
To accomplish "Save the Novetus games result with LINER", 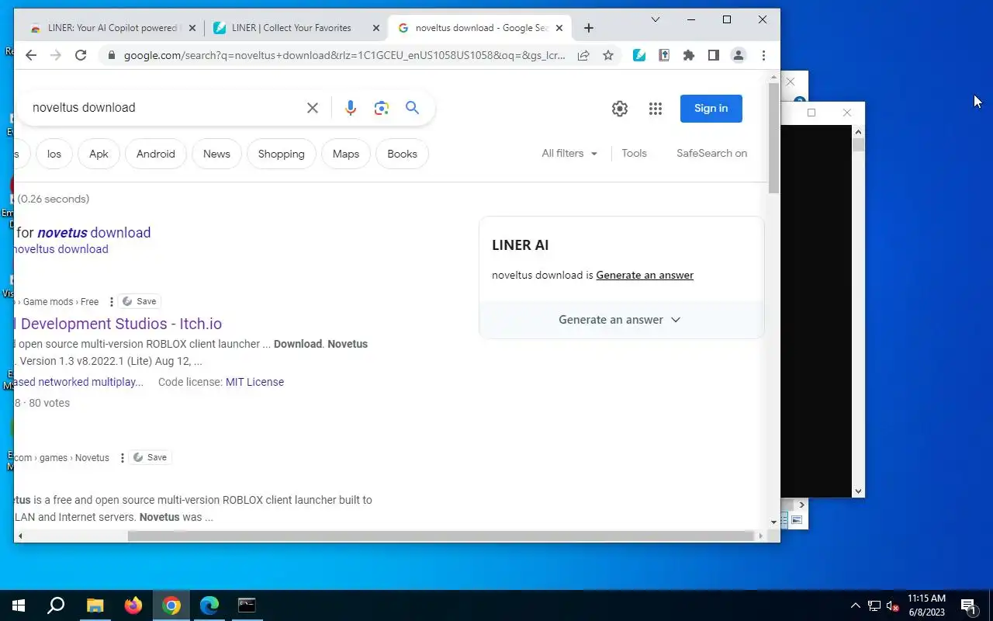I will click(x=151, y=457).
